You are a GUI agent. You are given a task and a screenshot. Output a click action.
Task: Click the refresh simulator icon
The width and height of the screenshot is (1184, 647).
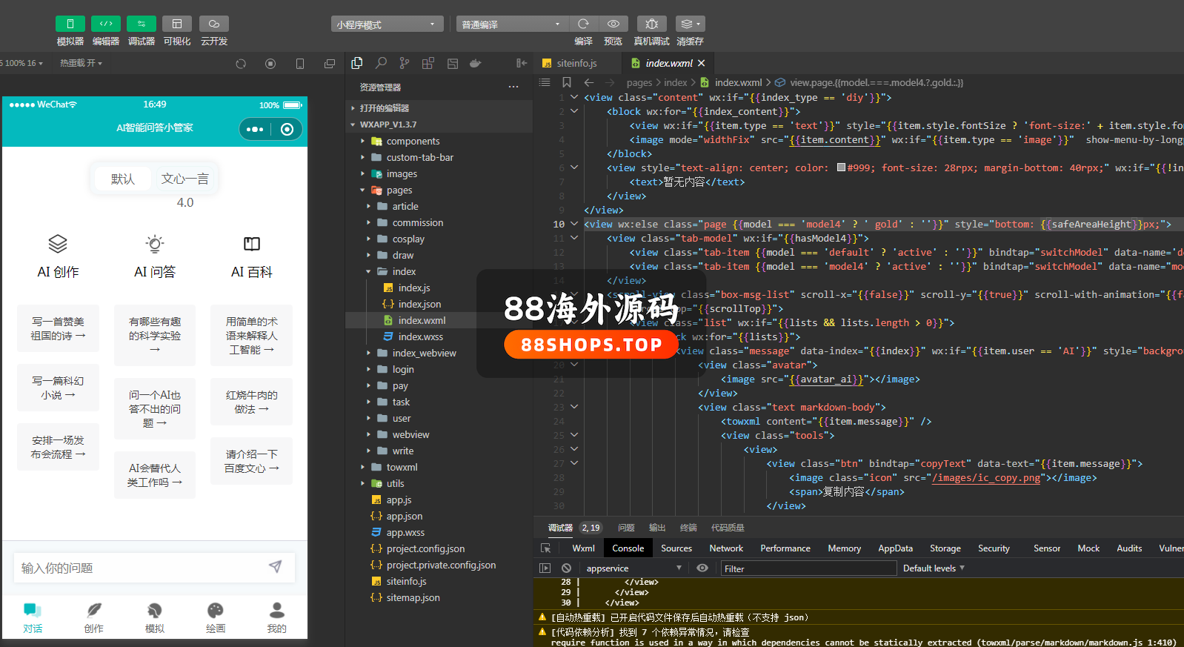[x=241, y=64]
